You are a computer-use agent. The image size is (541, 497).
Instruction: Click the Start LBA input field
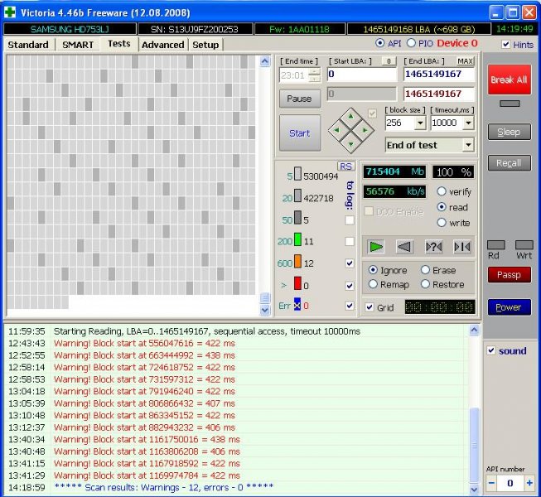click(362, 75)
